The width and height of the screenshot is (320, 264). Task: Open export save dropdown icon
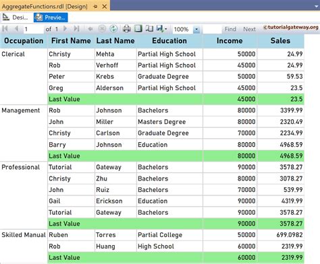coord(161,29)
